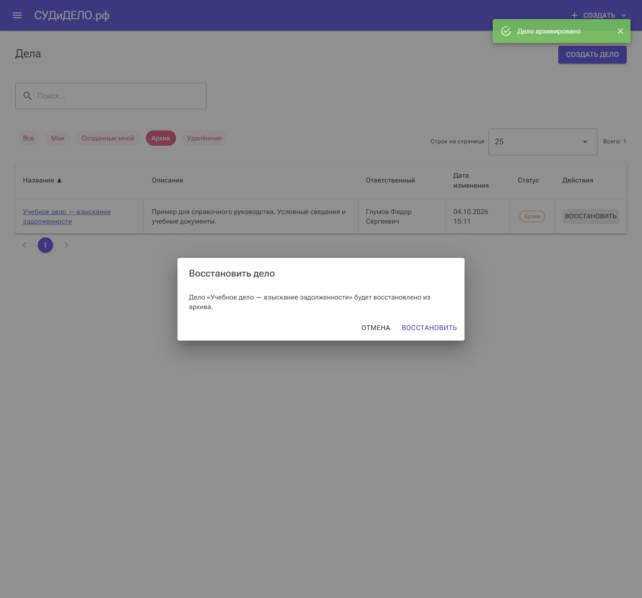Viewport: 642px width, 598px height.
Task: Click the 'Дела' page heading
Action: coord(28,54)
